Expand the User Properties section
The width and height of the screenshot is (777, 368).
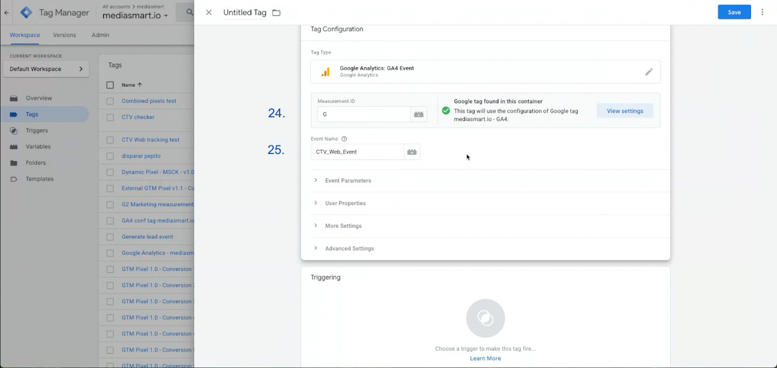(x=345, y=203)
